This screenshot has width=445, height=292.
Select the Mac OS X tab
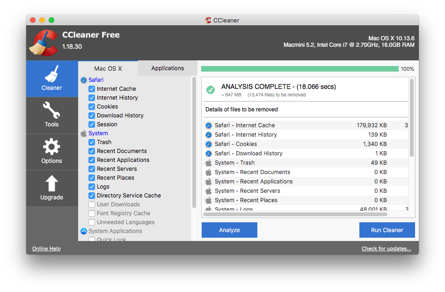108,68
